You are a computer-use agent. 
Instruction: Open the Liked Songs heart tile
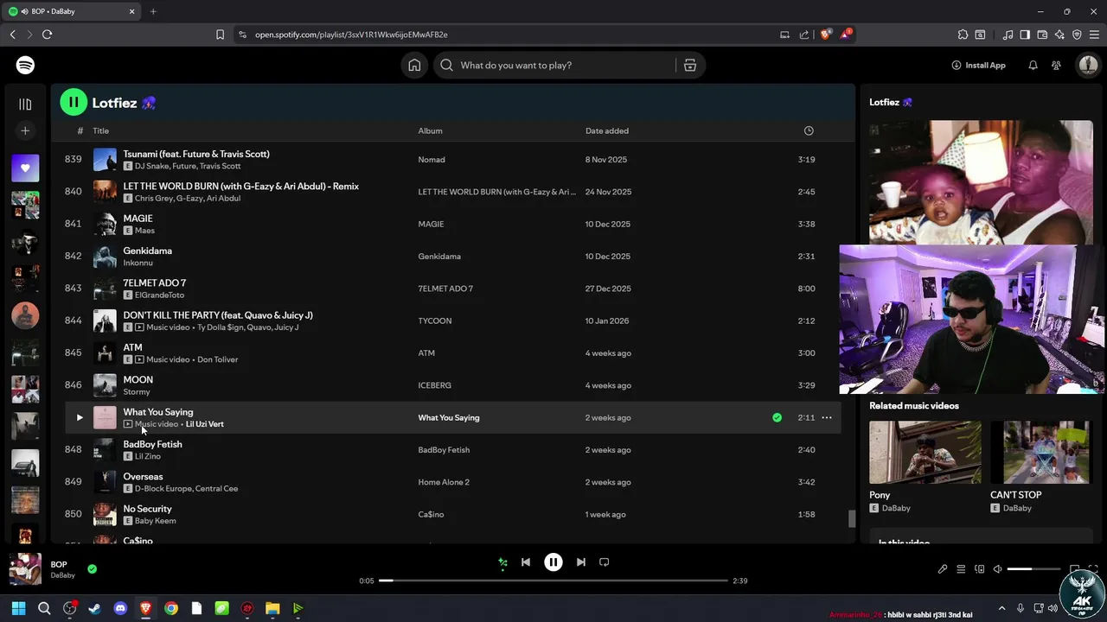coord(25,168)
